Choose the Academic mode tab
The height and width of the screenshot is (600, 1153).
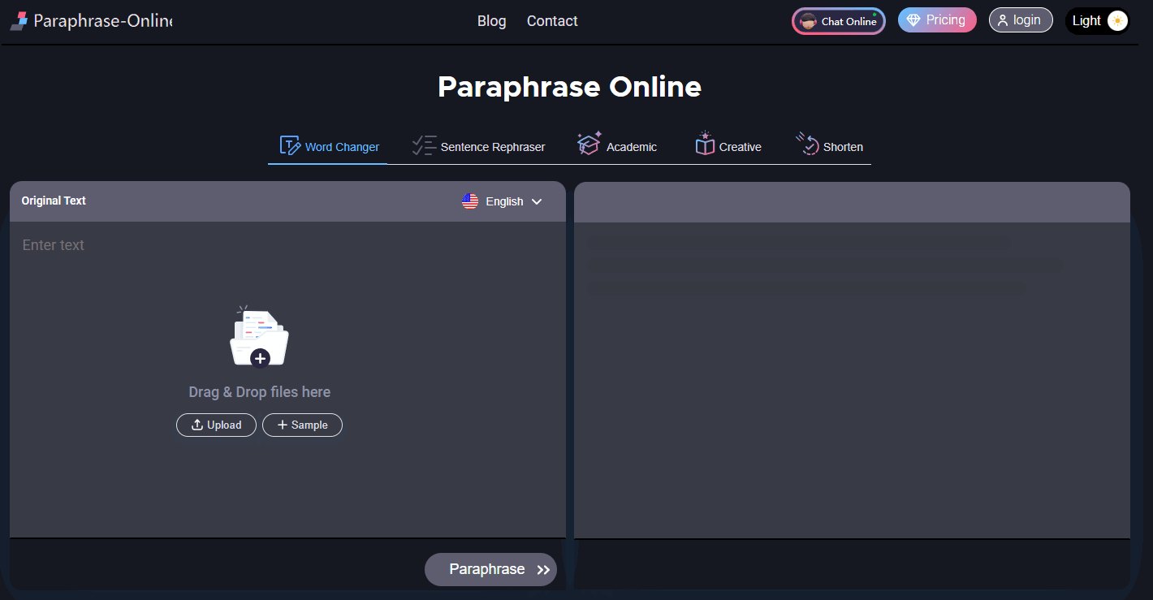click(617, 146)
